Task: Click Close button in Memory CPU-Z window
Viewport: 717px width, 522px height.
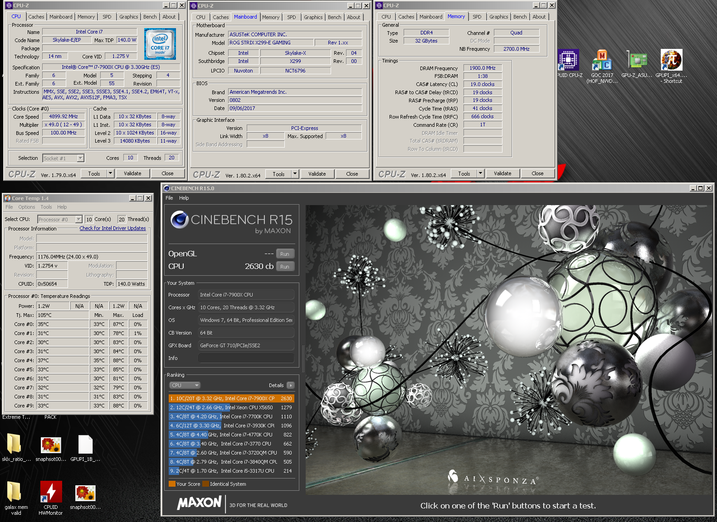Action: click(537, 173)
